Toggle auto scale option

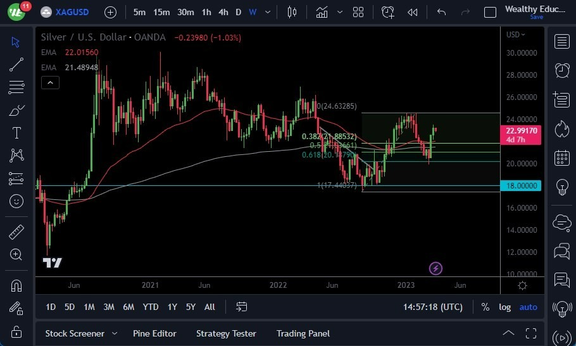coord(528,307)
